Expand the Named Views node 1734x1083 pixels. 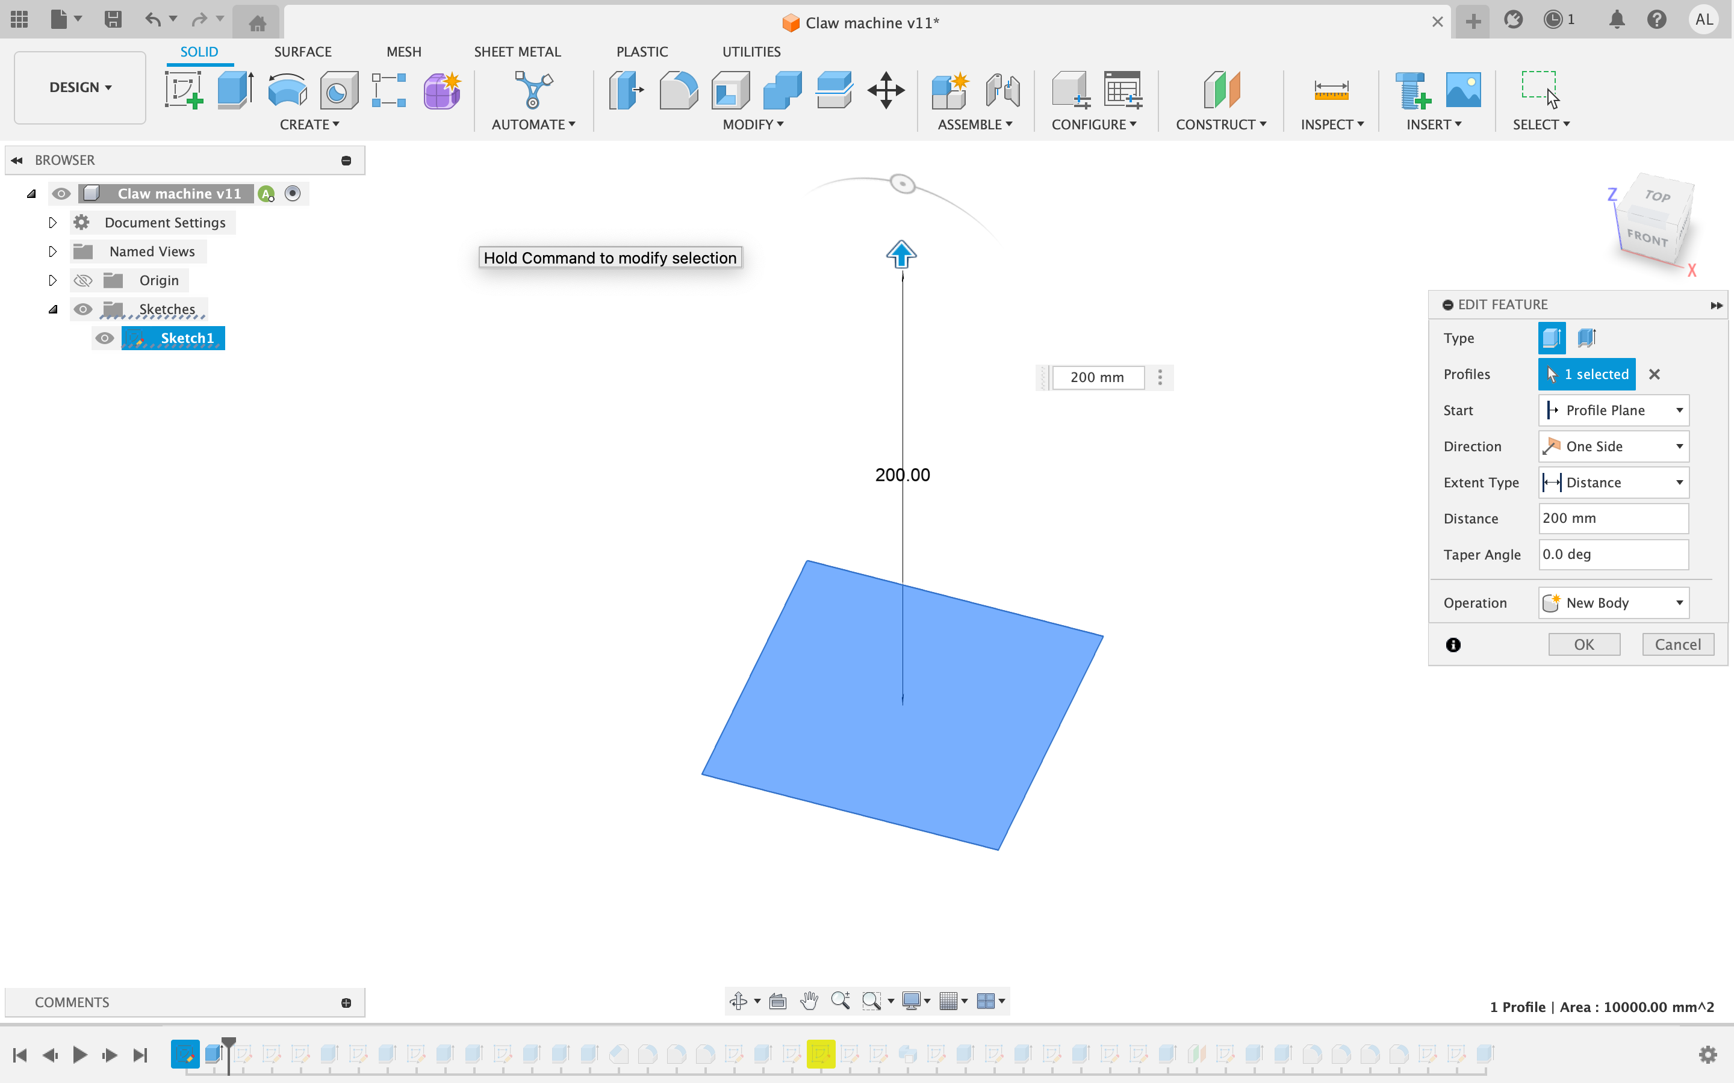pyautogui.click(x=52, y=251)
